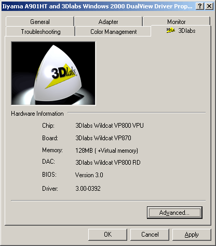
Task: Click the 3Dlabs logo icon on tab
Action: [x=171, y=30]
